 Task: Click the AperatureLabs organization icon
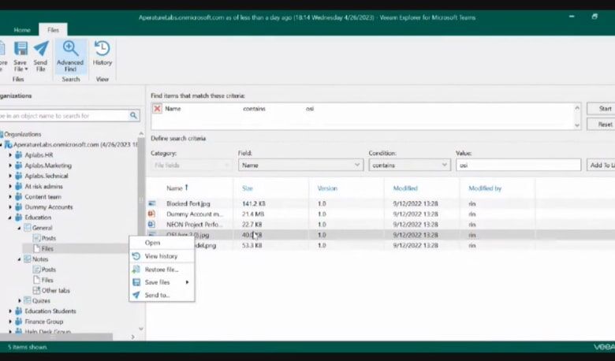[x=8, y=144]
